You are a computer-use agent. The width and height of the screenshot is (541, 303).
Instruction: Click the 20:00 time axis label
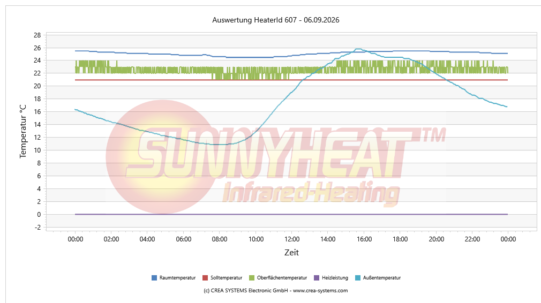click(x=437, y=239)
